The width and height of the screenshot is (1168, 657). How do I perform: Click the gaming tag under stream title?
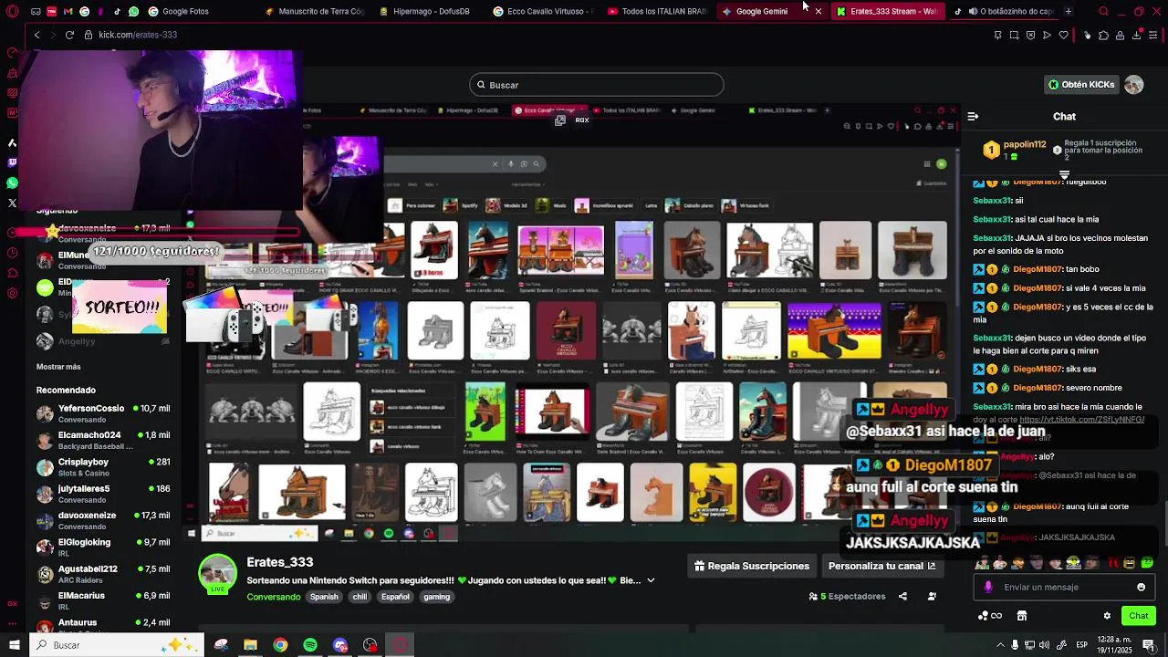437,597
